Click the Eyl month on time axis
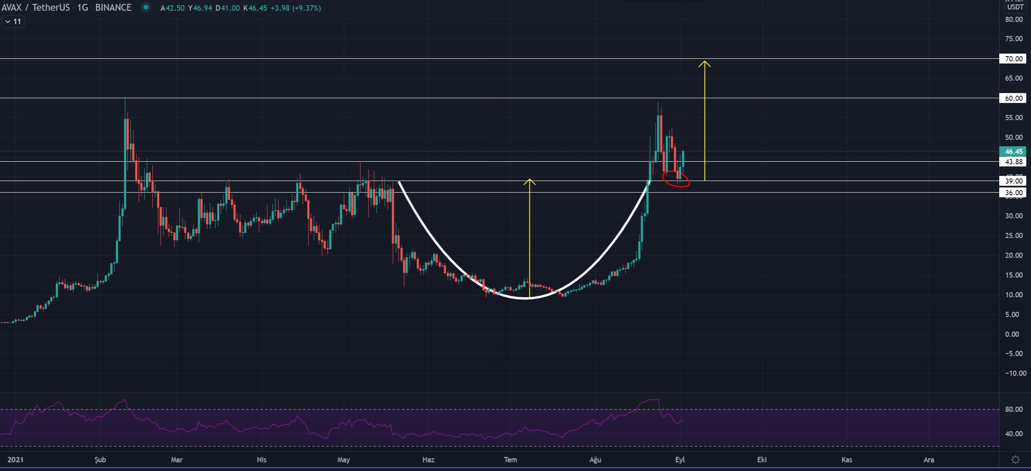The height and width of the screenshot is (471, 1031). point(680,459)
